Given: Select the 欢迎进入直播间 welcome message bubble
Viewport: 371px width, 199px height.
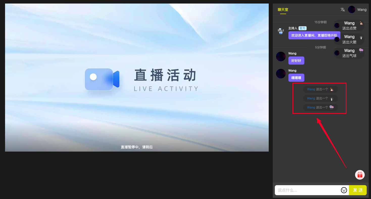Looking at the screenshot, I should point(314,35).
